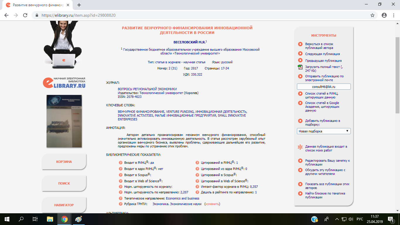The width and height of the screenshot is (400, 225).
Task: Click the question-mark icon next to 'Тематическое направление'
Action: [121, 198]
